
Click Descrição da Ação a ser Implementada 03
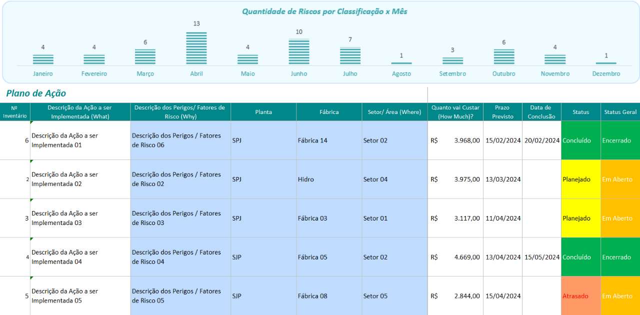click(x=80, y=218)
